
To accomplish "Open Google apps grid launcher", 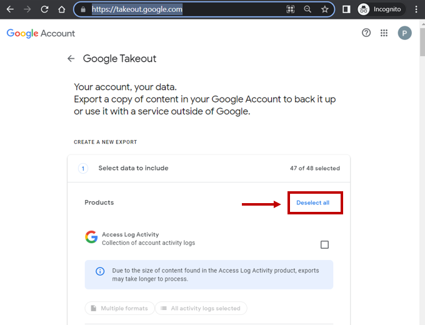I will pyautogui.click(x=384, y=33).
